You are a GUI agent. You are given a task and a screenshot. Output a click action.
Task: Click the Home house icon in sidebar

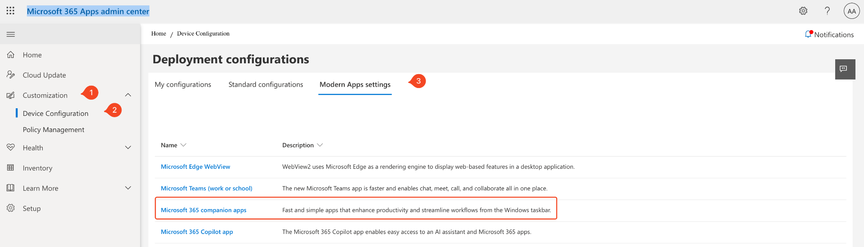(11, 55)
